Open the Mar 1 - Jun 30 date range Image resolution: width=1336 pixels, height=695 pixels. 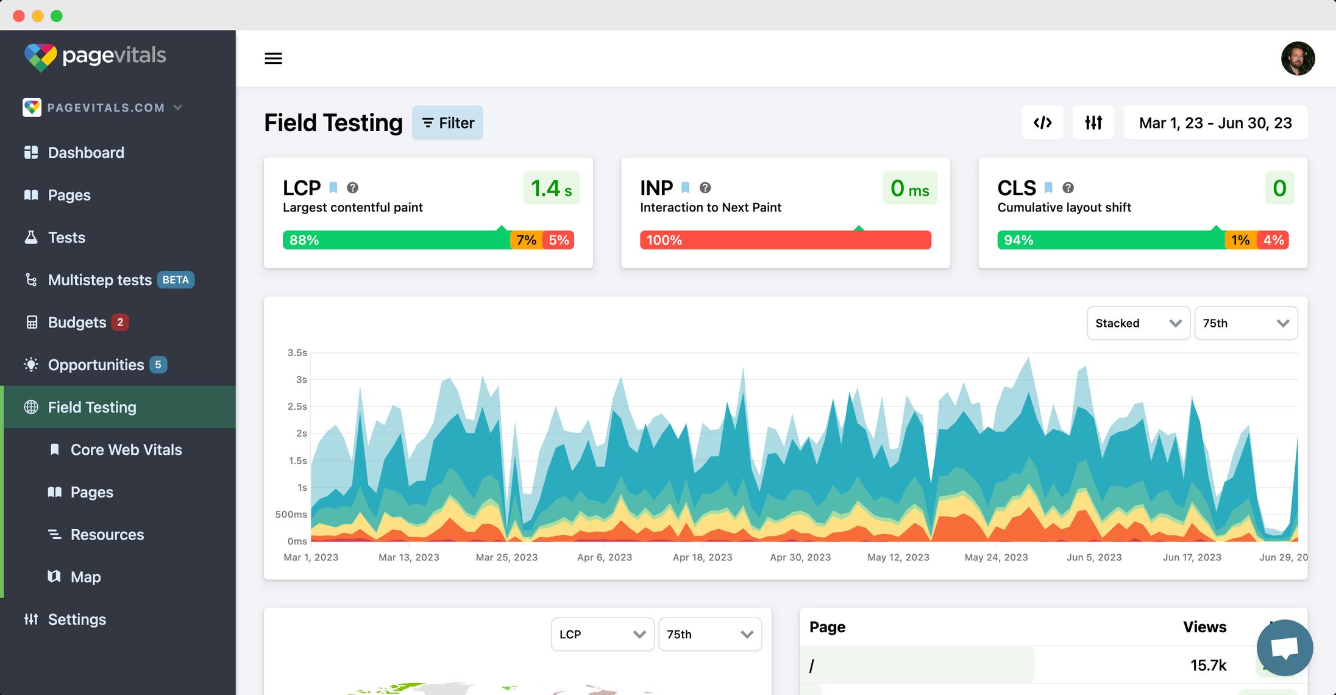1215,123
